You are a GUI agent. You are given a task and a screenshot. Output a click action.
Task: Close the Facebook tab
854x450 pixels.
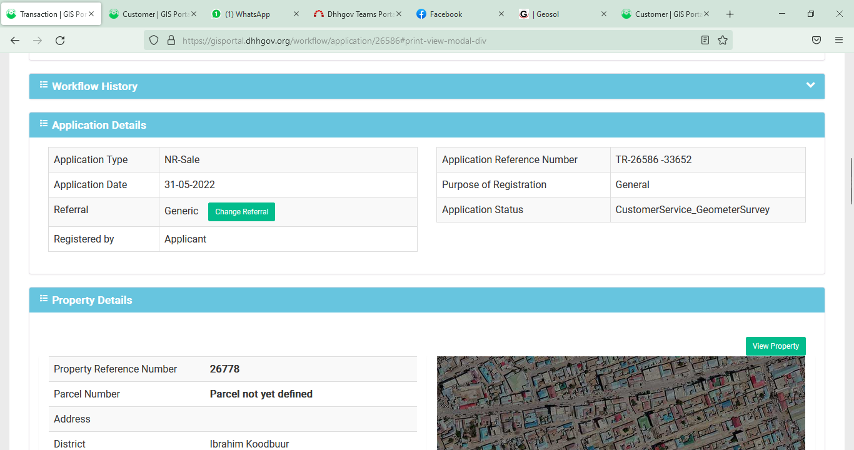[x=501, y=14]
